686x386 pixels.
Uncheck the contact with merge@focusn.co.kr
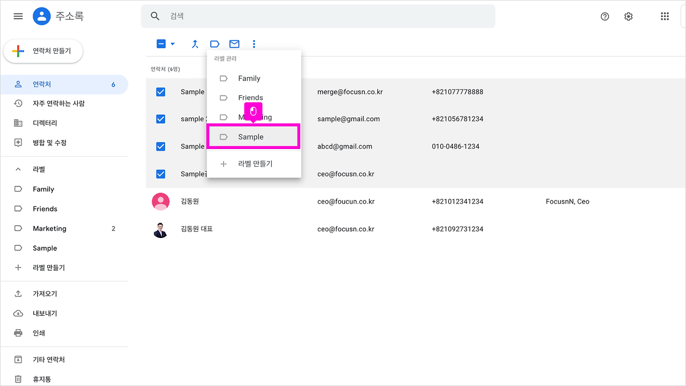pos(161,92)
